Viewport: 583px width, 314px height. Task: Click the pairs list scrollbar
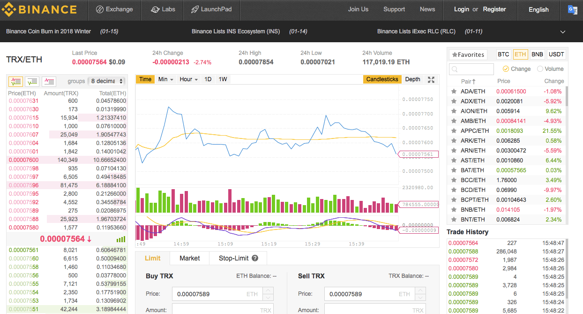pos(566,96)
